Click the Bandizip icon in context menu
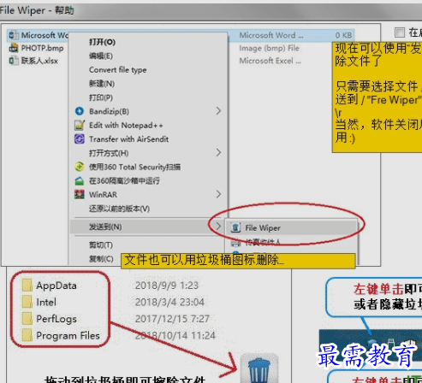 tap(80, 111)
